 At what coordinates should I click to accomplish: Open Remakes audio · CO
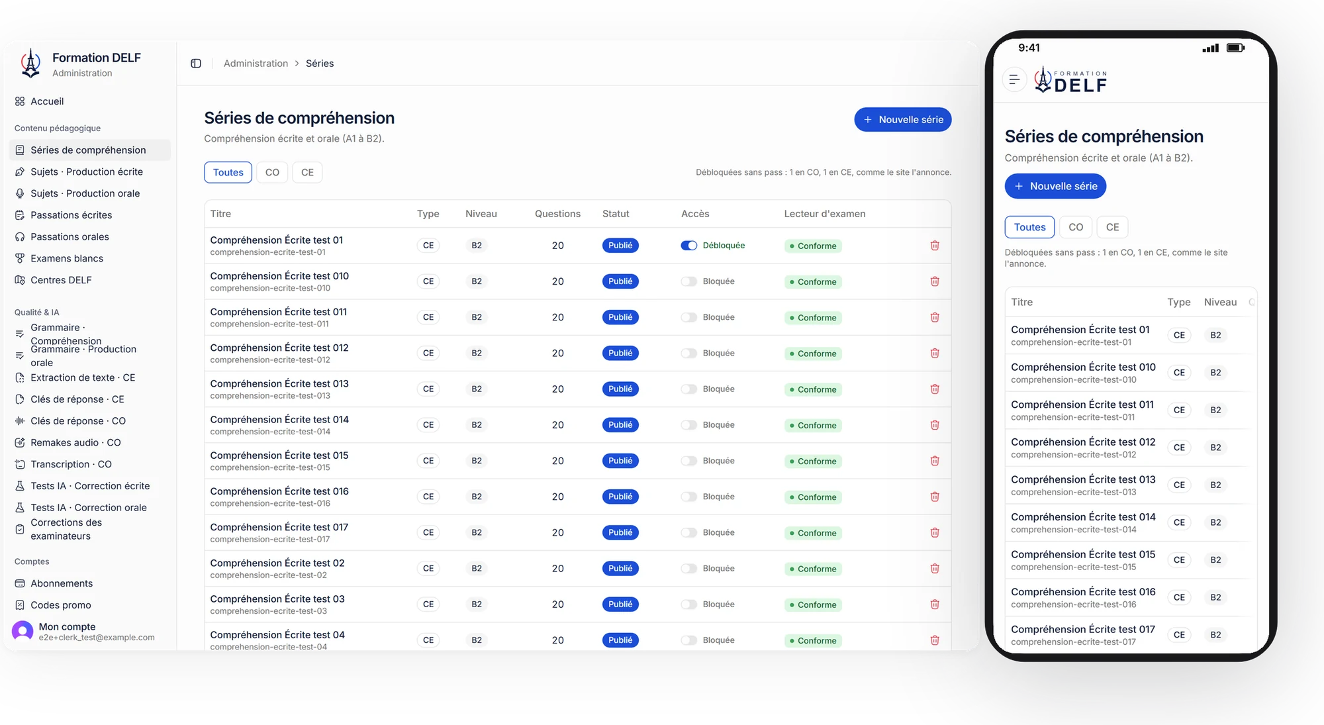click(x=90, y=442)
